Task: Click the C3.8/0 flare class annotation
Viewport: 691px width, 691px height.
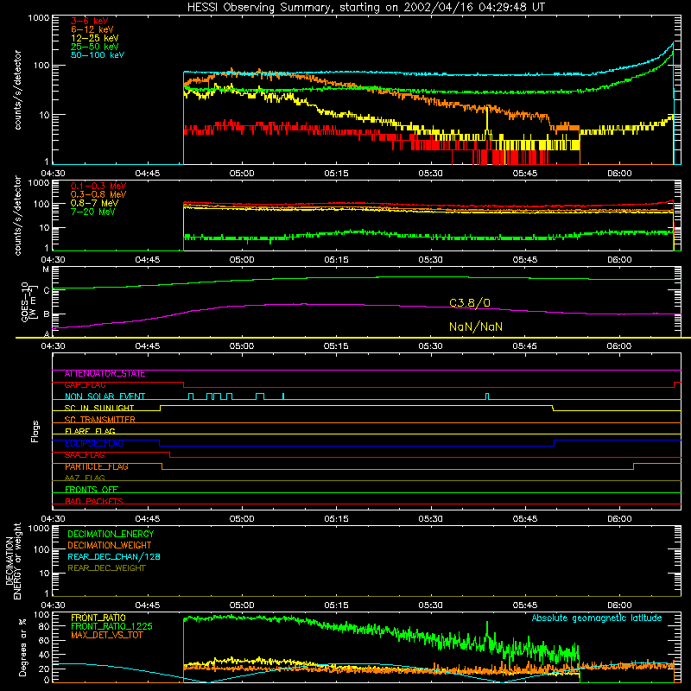Action: coord(470,303)
